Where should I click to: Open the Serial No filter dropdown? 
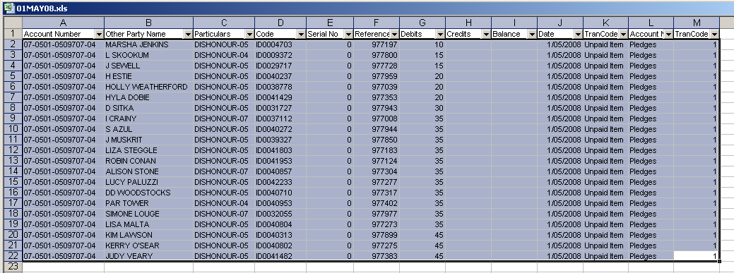pyautogui.click(x=348, y=34)
